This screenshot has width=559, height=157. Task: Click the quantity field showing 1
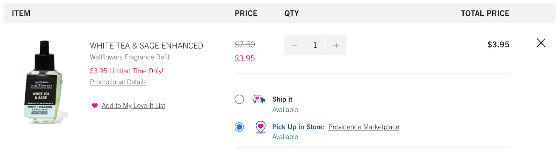[x=315, y=45]
